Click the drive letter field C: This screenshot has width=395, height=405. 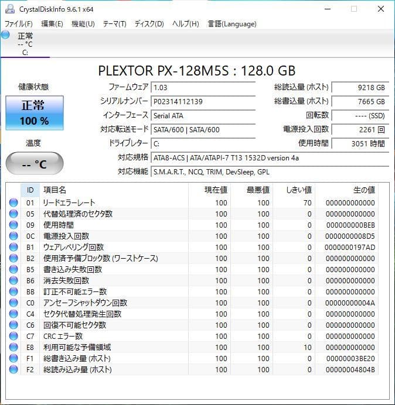(x=203, y=143)
